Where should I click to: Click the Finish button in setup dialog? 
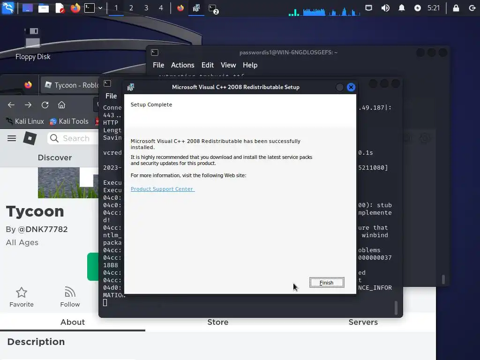tap(327, 283)
